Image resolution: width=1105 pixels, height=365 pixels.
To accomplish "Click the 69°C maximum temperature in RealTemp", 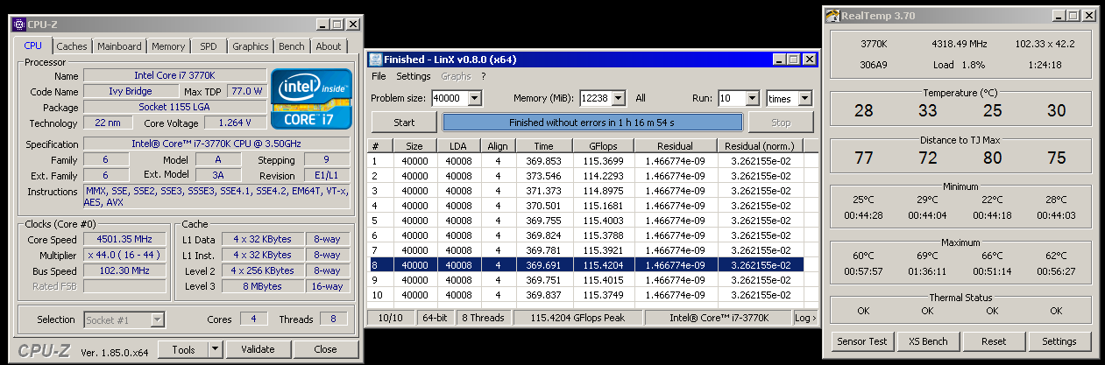I will click(927, 256).
